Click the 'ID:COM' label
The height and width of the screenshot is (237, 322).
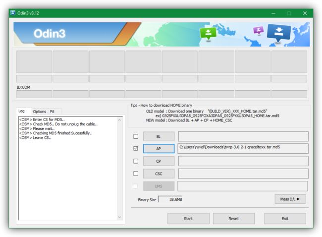pyautogui.click(x=23, y=87)
